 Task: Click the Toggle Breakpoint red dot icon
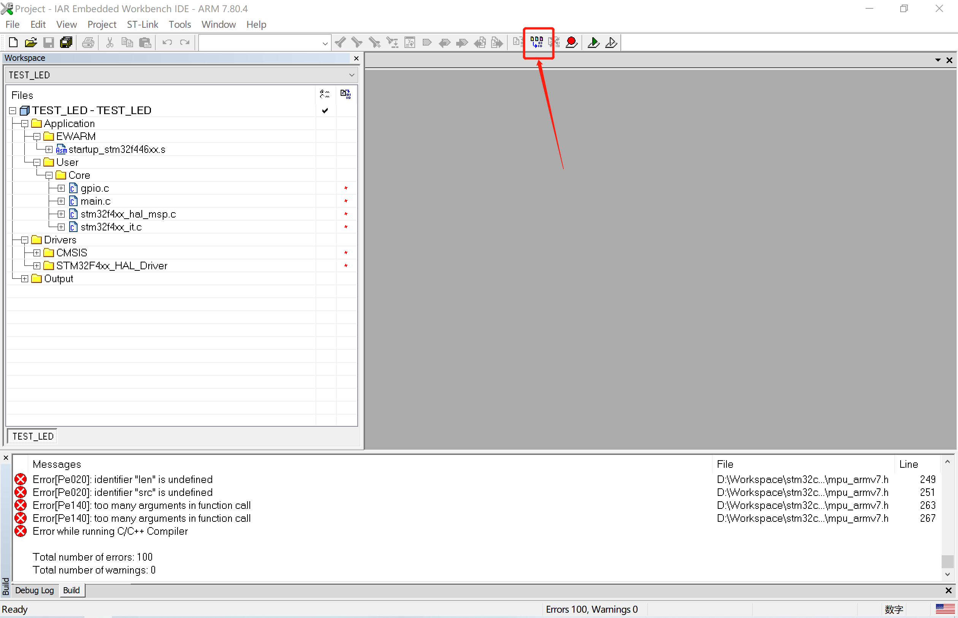coord(571,42)
